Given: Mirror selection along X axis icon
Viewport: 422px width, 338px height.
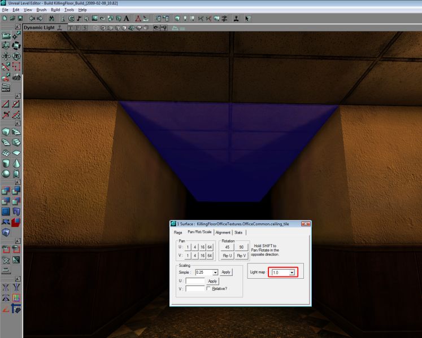Looking at the screenshot, I should click(x=6, y=287).
